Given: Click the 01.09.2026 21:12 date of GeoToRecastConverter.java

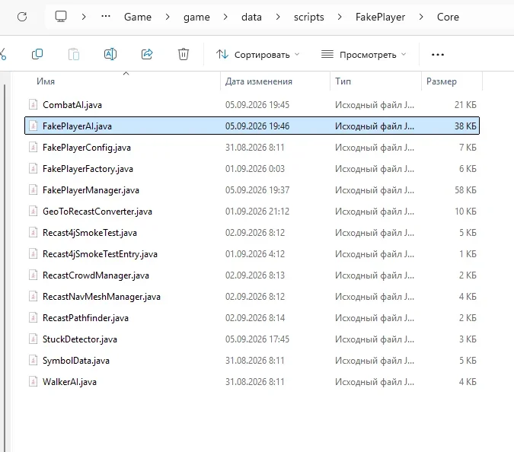Looking at the screenshot, I should (257, 212).
